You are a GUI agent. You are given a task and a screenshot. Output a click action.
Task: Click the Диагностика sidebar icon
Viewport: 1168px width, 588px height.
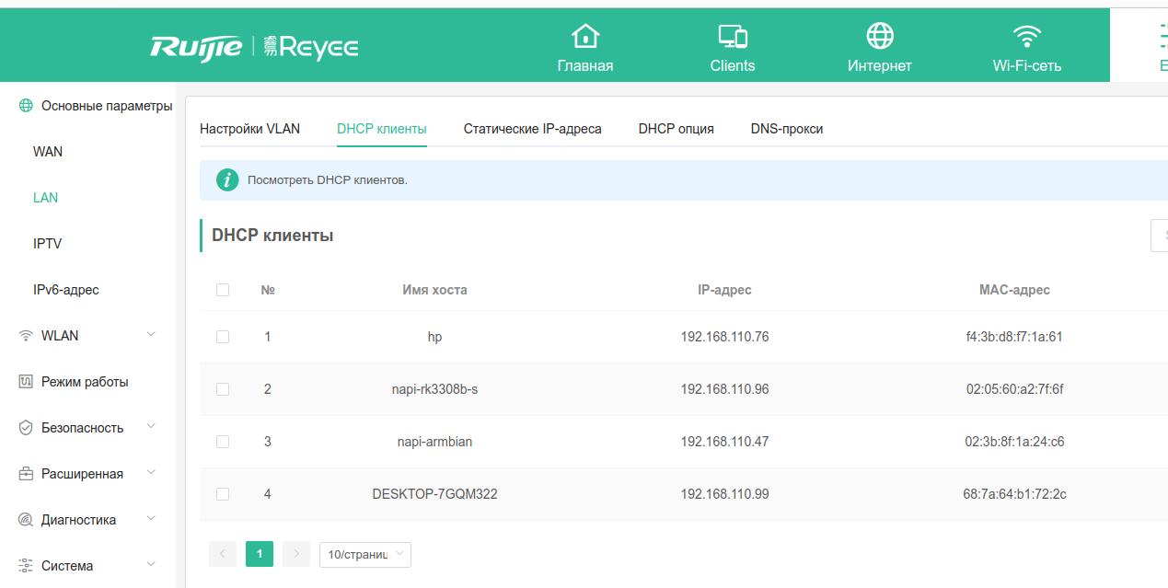point(26,520)
